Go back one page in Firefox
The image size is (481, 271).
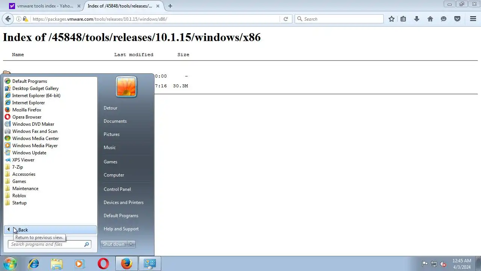point(8,19)
